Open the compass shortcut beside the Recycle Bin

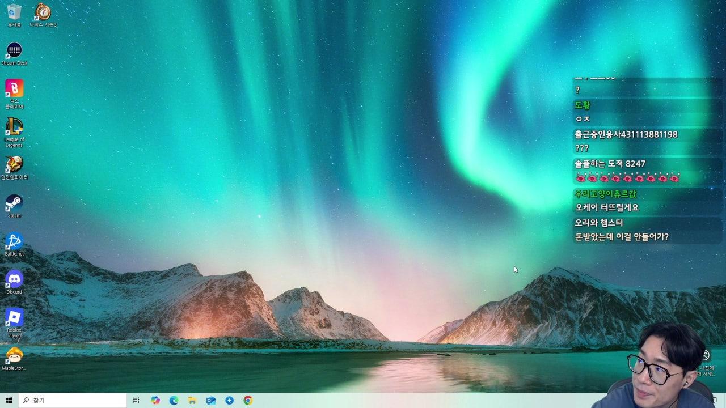pyautogui.click(x=43, y=15)
